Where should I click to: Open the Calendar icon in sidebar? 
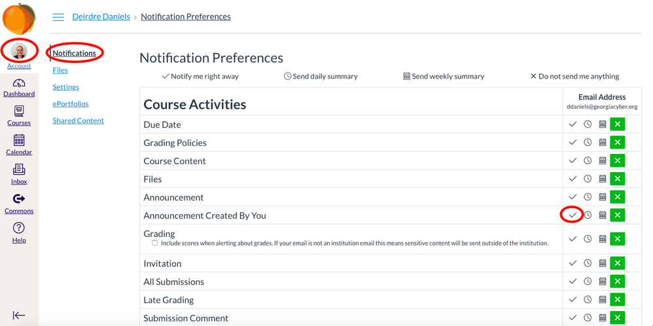[19, 140]
